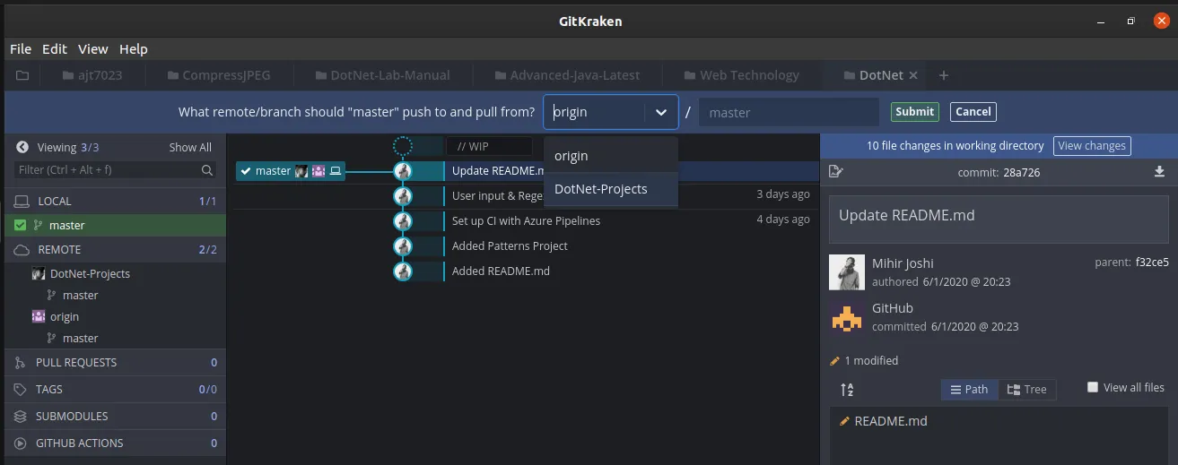The image size is (1178, 465).
Task: Click the origin remote avatar icon
Action: 39,316
